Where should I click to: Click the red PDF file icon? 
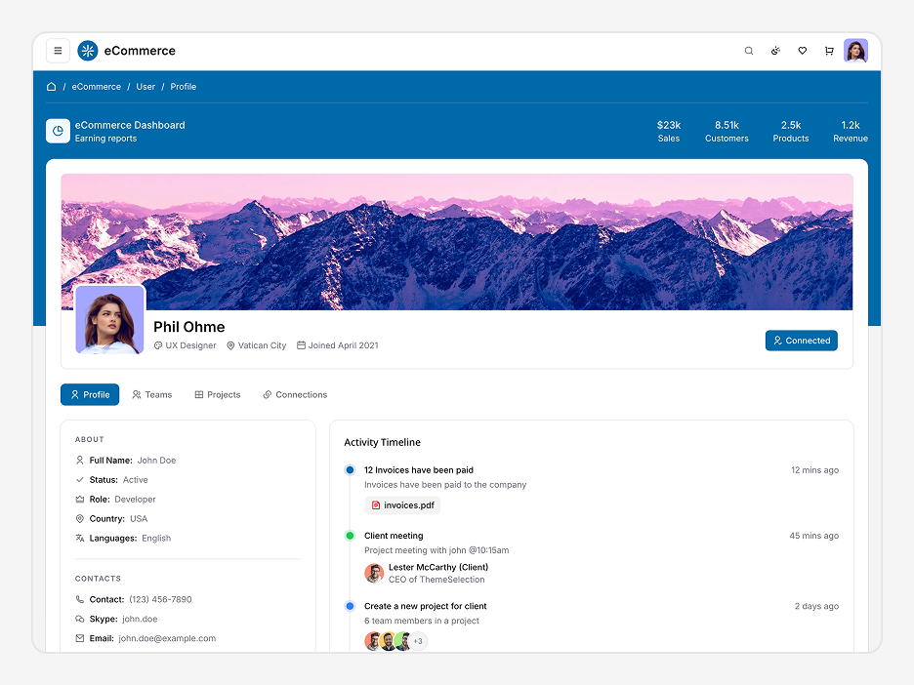[x=376, y=505]
